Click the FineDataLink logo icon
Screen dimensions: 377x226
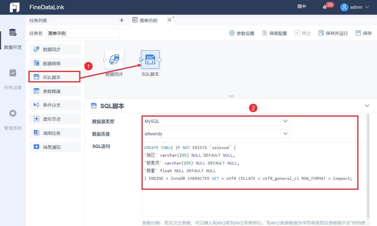tap(14, 7)
